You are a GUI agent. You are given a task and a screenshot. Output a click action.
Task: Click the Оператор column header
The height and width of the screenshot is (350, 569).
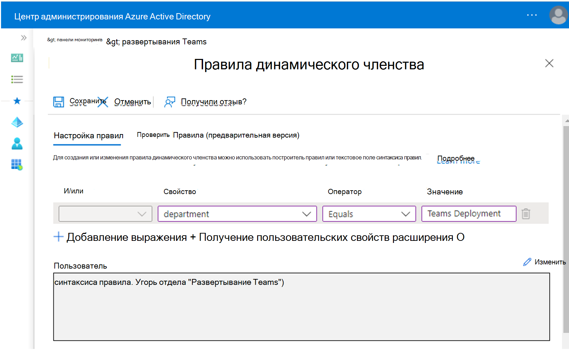(x=345, y=192)
